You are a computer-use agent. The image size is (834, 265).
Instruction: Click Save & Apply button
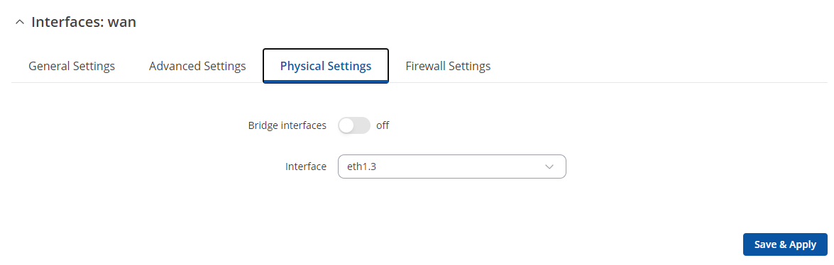pos(785,244)
